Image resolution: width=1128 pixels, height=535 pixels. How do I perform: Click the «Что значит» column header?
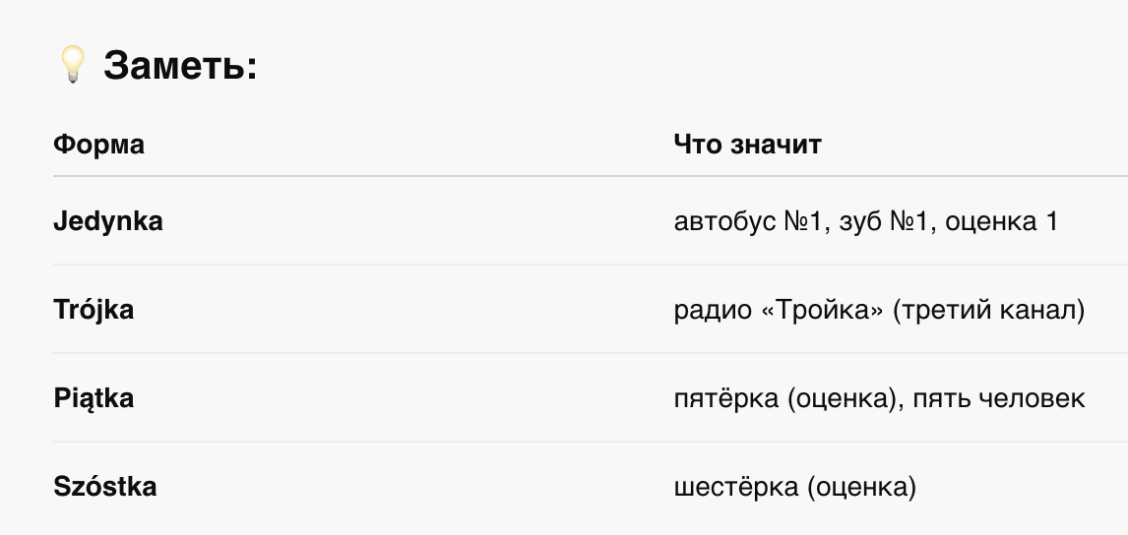[x=747, y=145]
